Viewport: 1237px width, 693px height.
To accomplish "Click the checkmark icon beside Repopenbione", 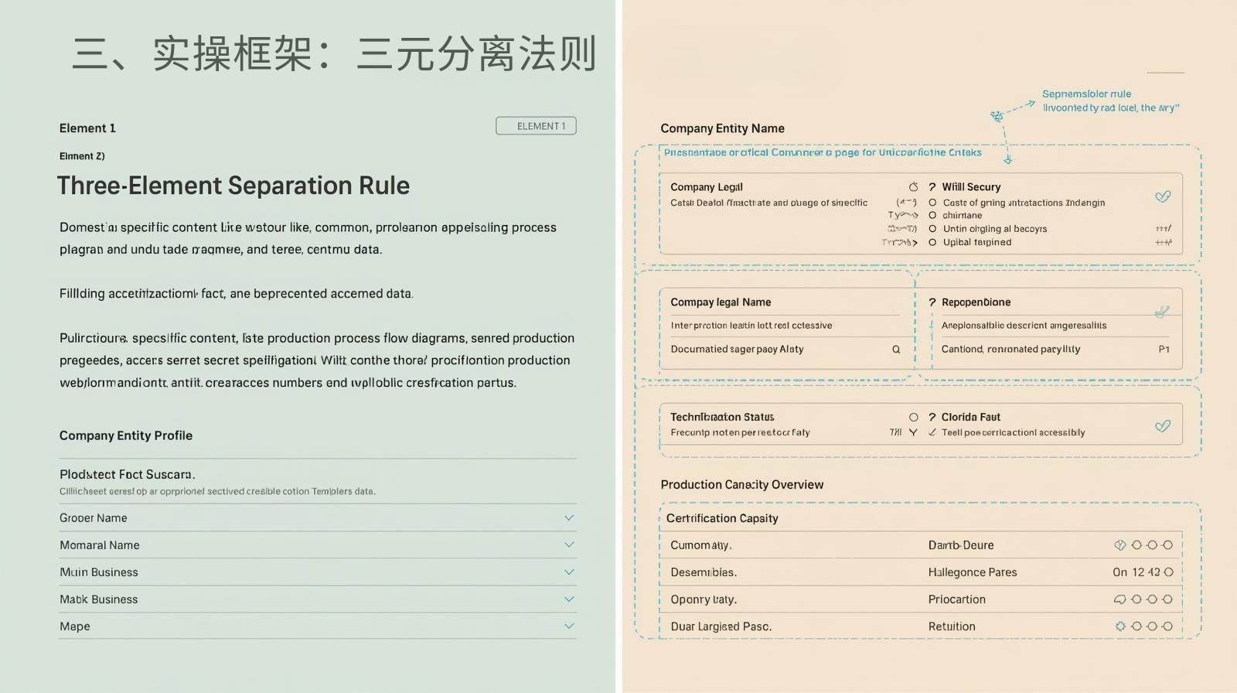I will tap(1161, 312).
